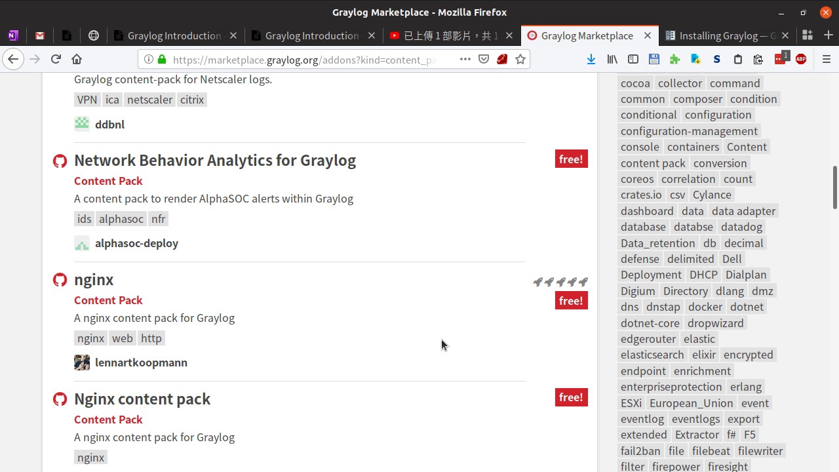Go to the Firefox home page
Image resolution: width=839 pixels, height=472 pixels.
click(77, 59)
